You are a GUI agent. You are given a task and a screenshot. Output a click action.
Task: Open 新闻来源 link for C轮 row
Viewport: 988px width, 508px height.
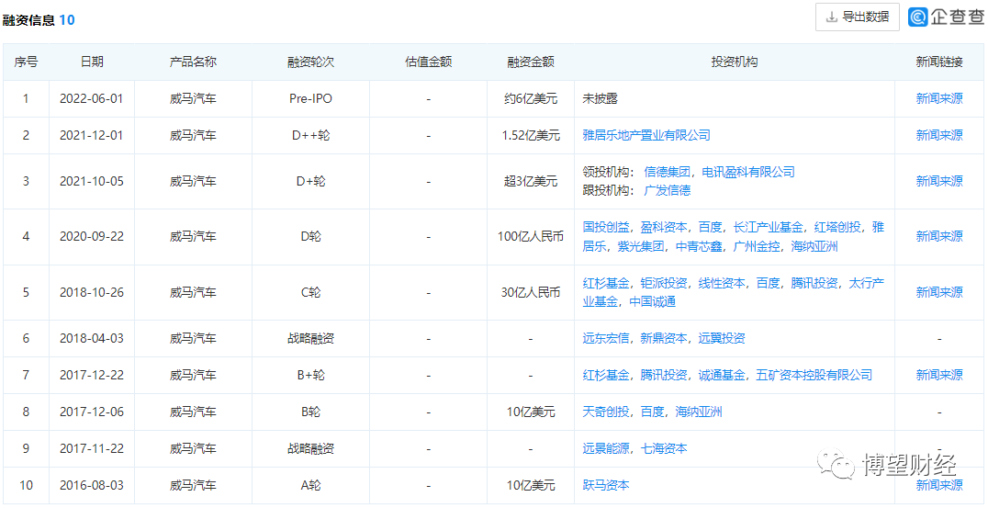click(938, 292)
